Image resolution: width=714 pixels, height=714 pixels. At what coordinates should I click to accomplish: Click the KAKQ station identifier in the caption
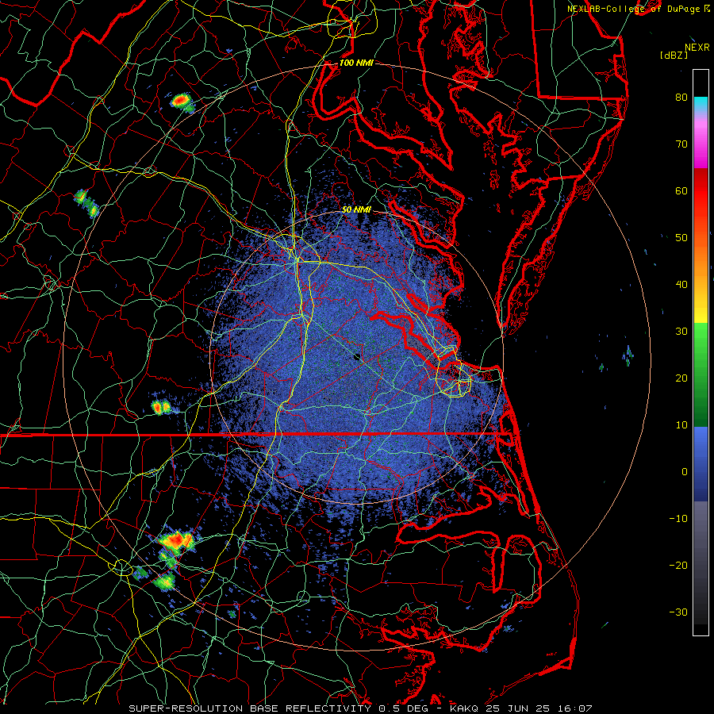pos(464,708)
